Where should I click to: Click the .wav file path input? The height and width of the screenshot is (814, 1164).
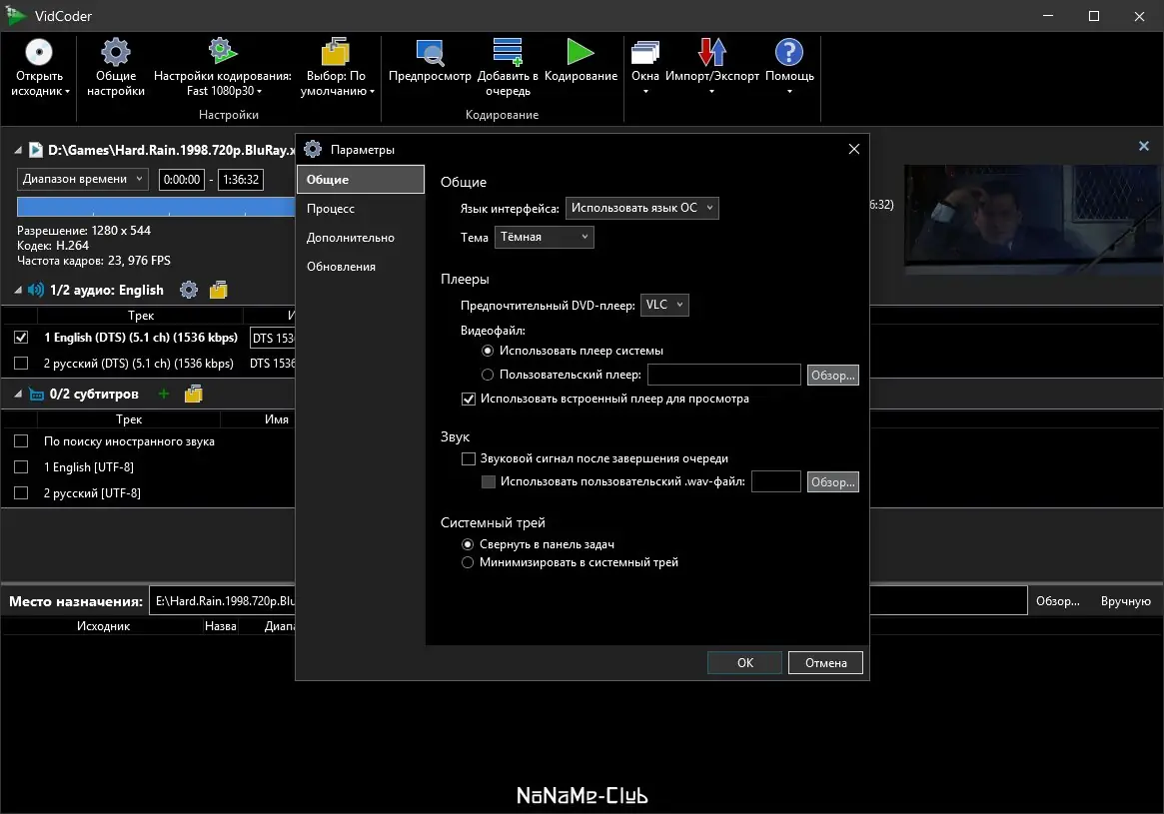point(775,481)
